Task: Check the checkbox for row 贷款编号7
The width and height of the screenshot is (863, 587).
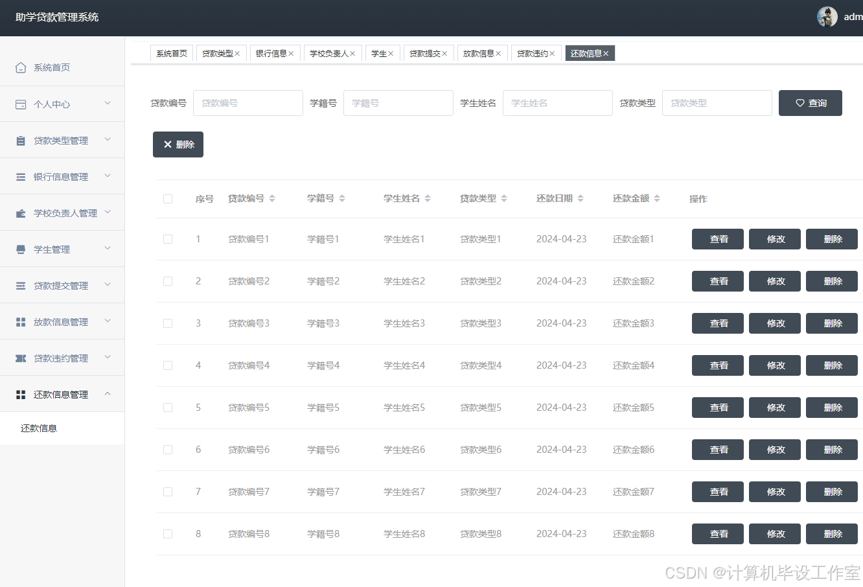Action: click(168, 492)
